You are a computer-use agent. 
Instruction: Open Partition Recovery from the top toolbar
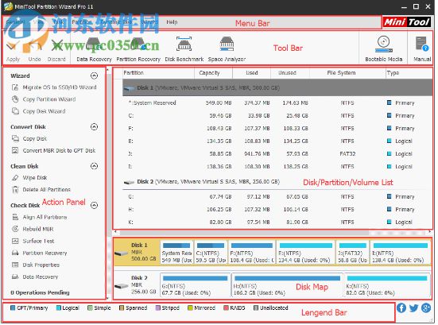[x=138, y=49]
